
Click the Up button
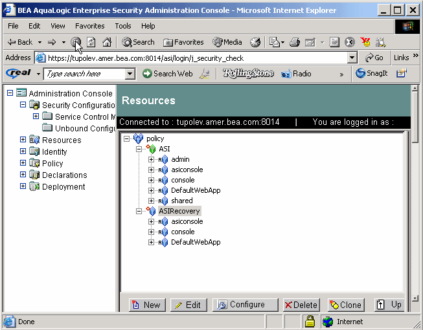(x=389, y=305)
